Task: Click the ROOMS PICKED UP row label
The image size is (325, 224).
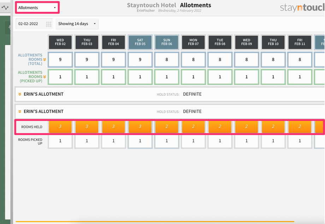Action: [x=30, y=142]
